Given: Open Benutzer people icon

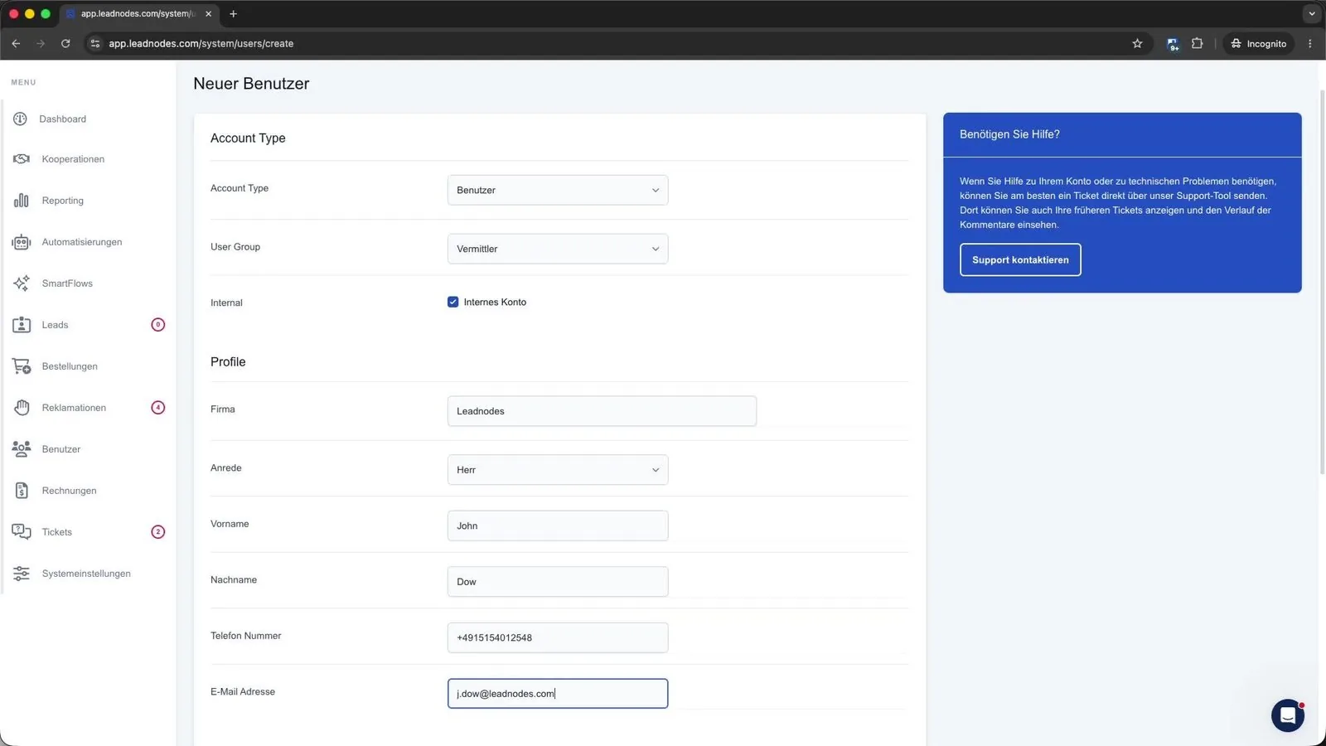Looking at the screenshot, I should tap(22, 448).
